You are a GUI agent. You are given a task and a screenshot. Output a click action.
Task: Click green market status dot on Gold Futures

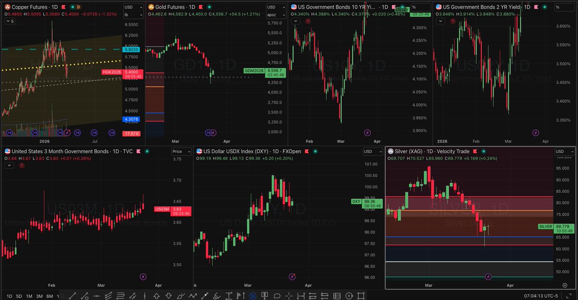pyautogui.click(x=210, y=7)
